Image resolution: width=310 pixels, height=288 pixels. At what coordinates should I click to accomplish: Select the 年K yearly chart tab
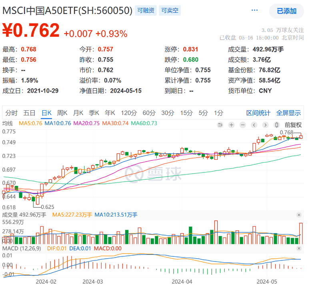tap(110, 113)
